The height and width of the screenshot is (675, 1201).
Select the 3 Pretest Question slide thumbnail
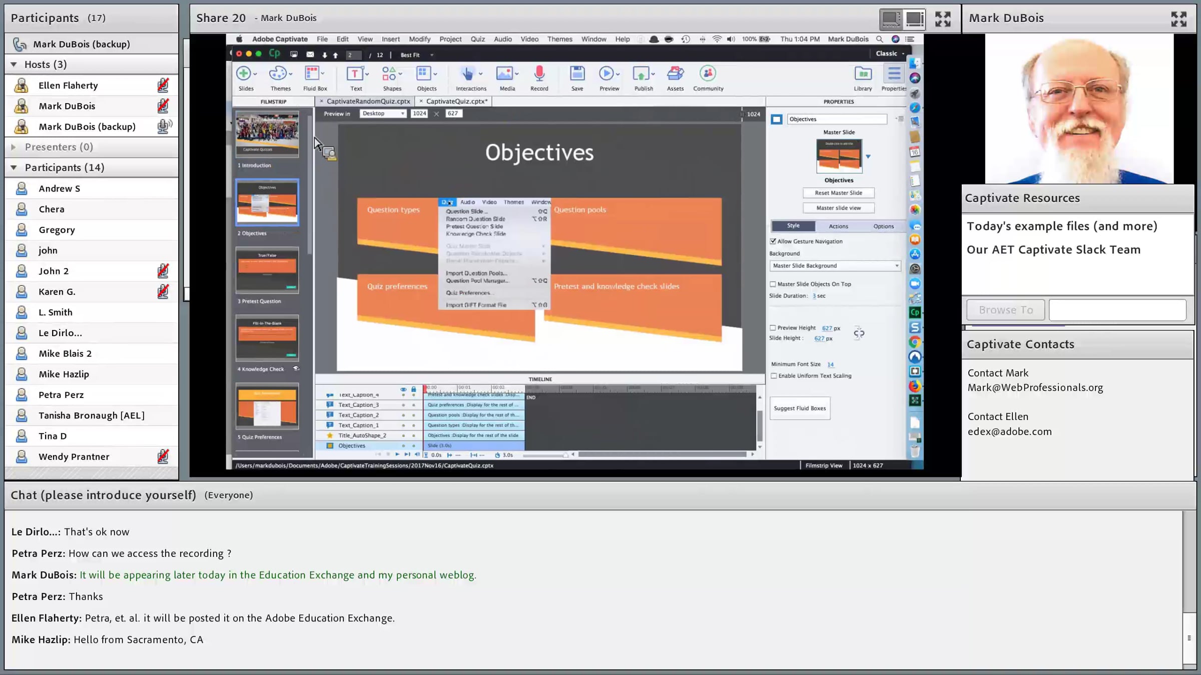pos(267,270)
